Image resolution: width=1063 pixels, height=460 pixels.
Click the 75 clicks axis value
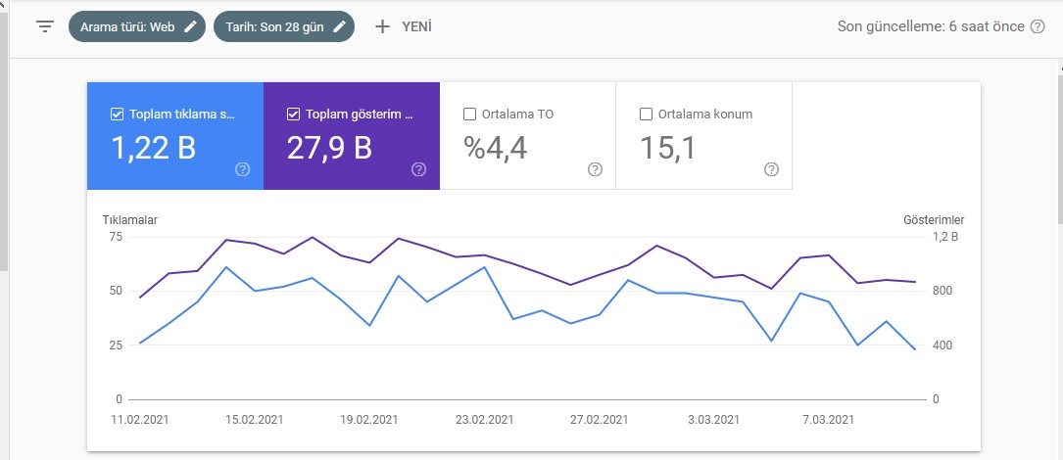coord(116,237)
